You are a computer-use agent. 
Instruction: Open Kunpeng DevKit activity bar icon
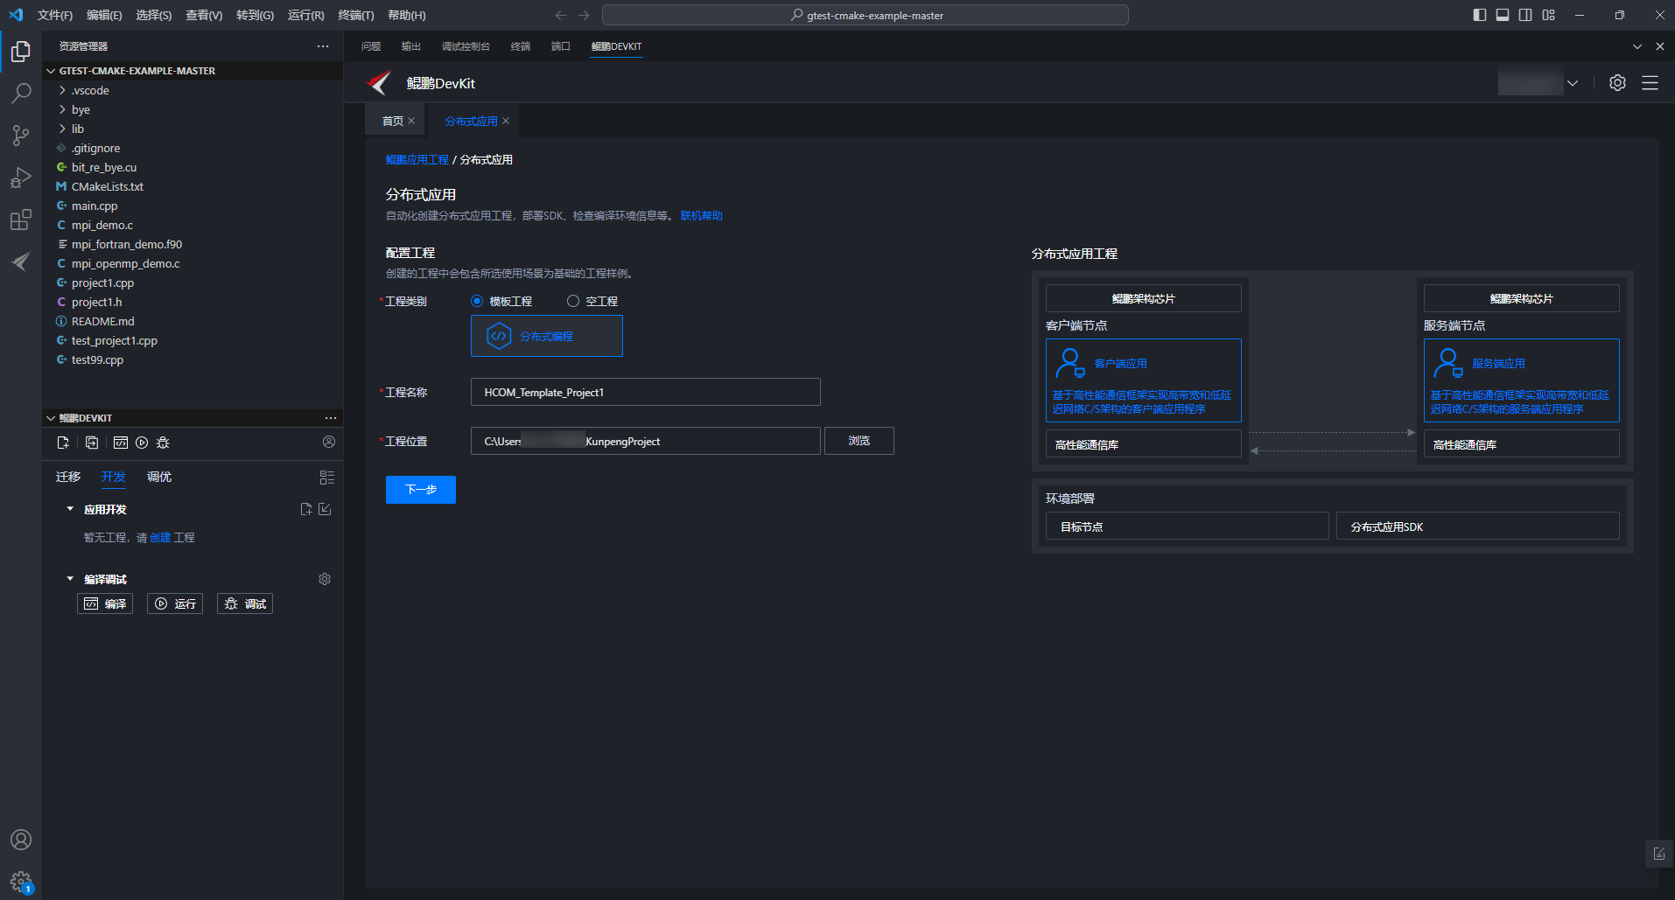[x=21, y=262]
